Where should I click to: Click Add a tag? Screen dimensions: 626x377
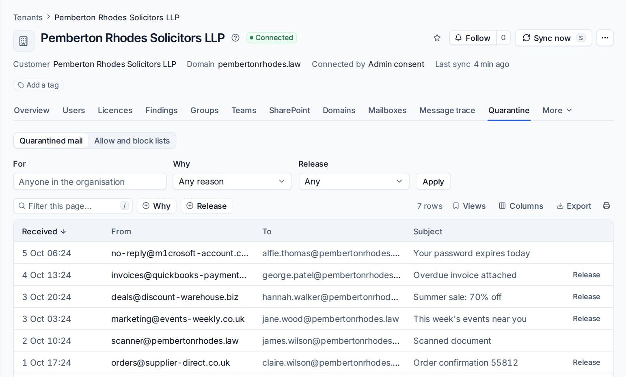(39, 85)
